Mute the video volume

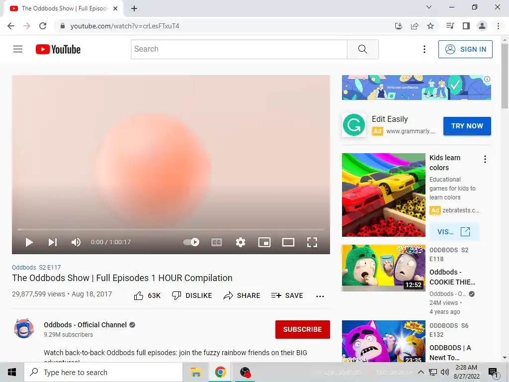tap(76, 242)
